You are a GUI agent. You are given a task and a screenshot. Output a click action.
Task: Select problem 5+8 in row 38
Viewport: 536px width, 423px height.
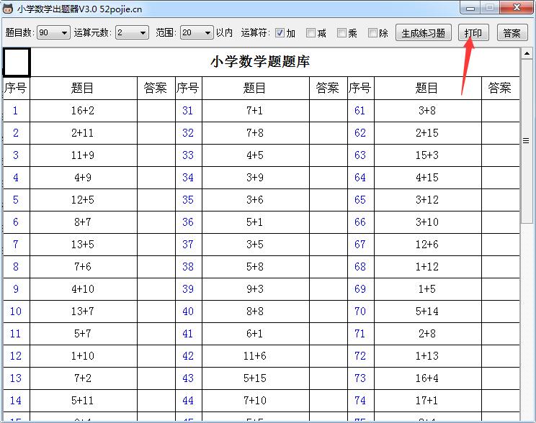255,267
